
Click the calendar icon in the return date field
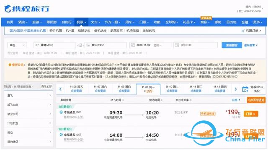177,45
